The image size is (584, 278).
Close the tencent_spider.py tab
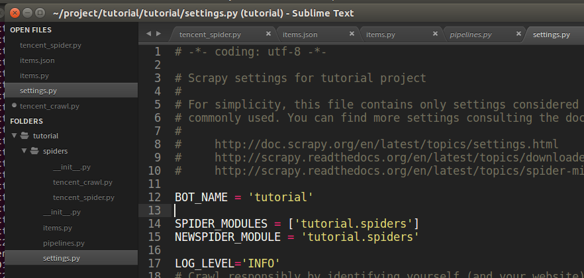(x=268, y=34)
